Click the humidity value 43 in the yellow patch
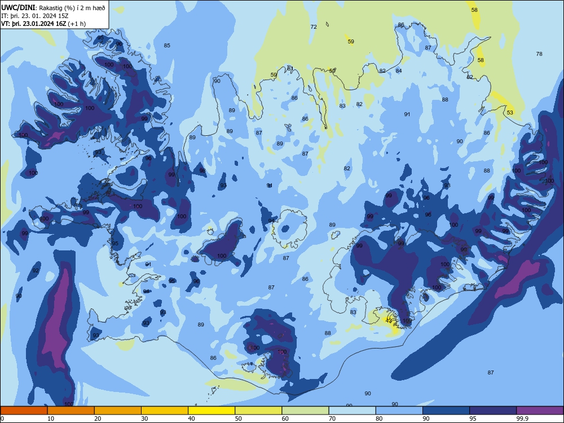This screenshot has height=423, width=564. pyautogui.click(x=389, y=320)
